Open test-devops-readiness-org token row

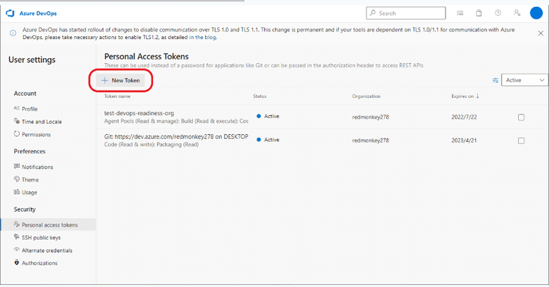[322, 116]
